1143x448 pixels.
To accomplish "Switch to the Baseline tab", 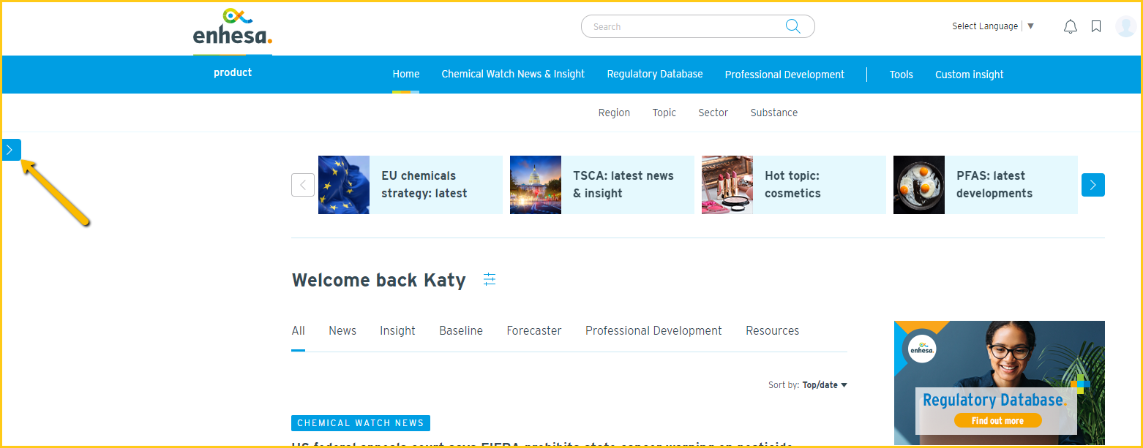I will point(461,331).
